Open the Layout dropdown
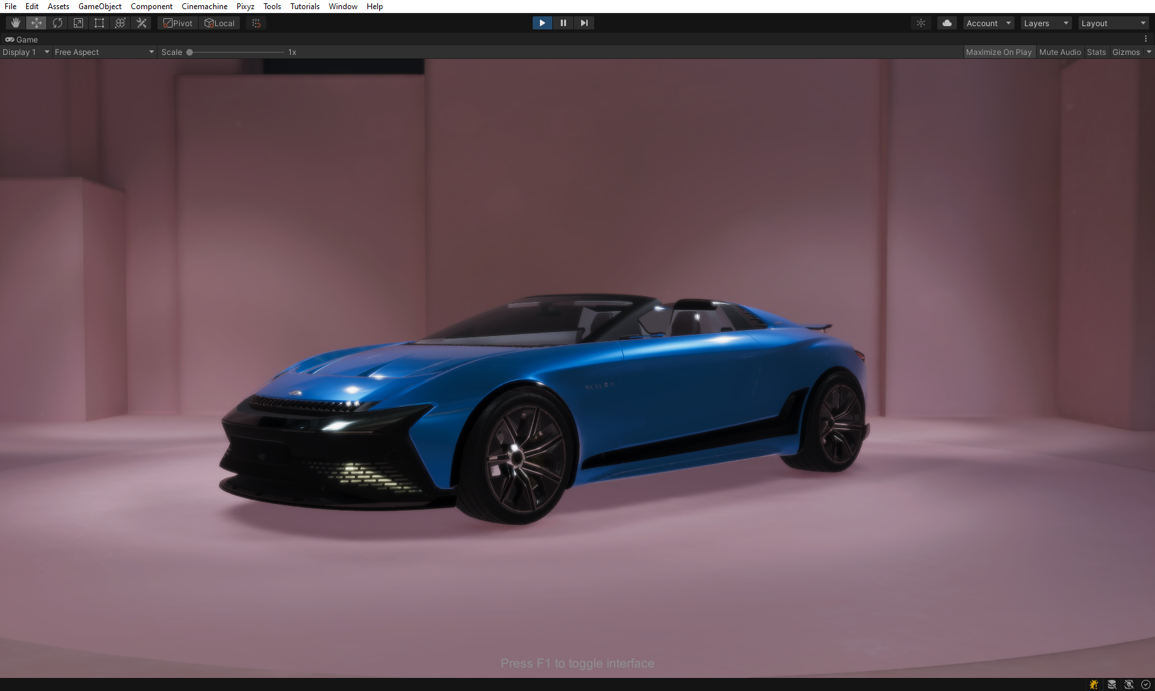 (1113, 22)
